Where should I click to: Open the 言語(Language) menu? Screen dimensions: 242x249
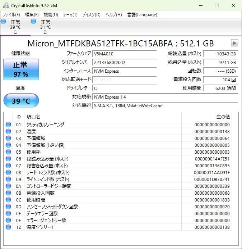coord(142,15)
